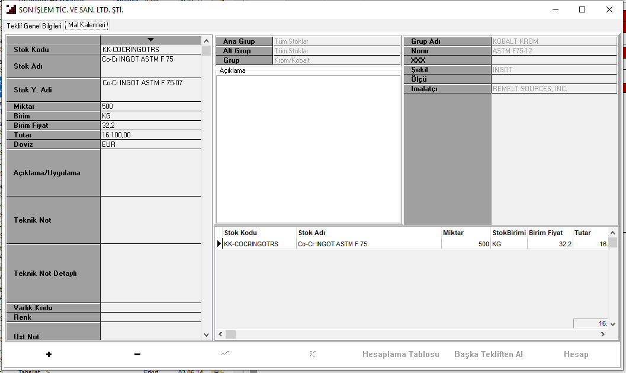
Task: Maximize the window
Action: coord(582,9)
